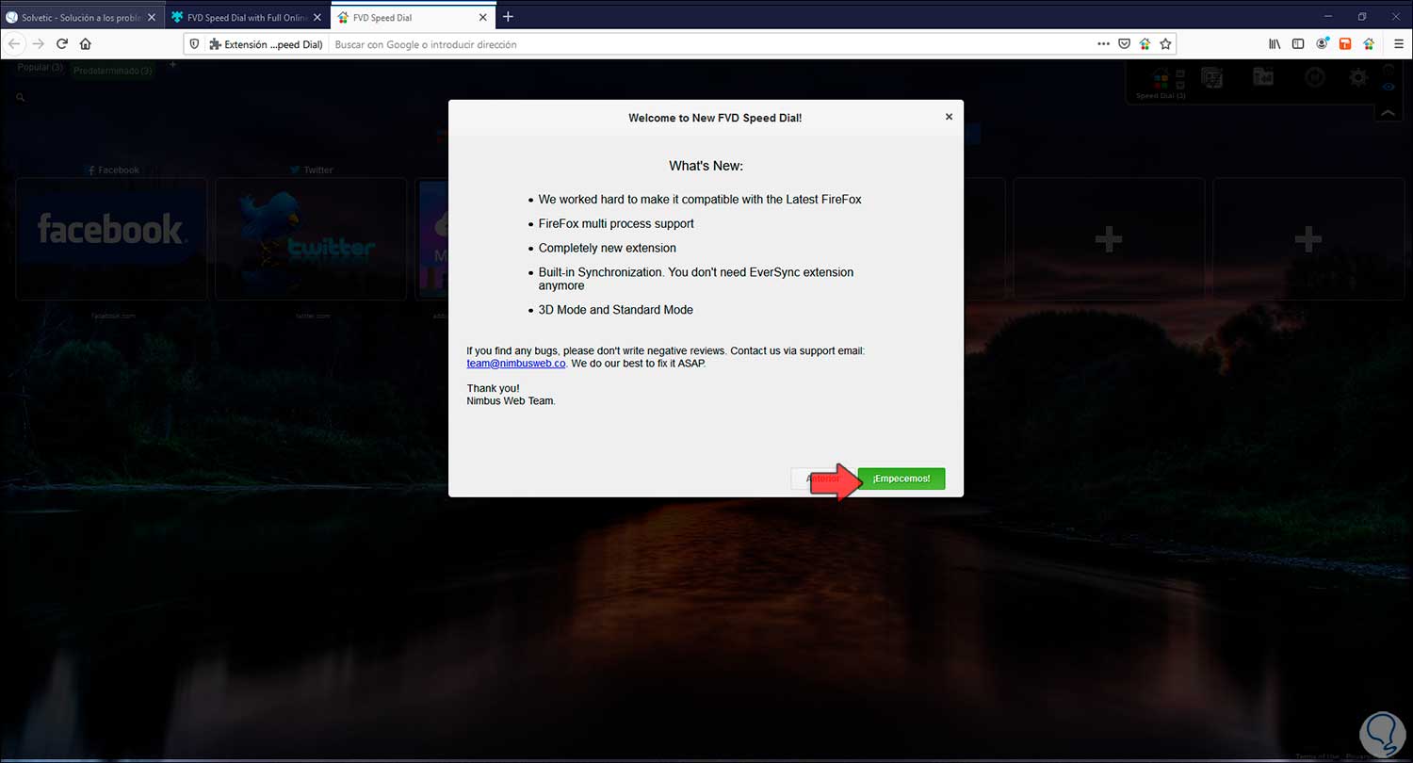Save page to Pocket

click(x=1124, y=44)
